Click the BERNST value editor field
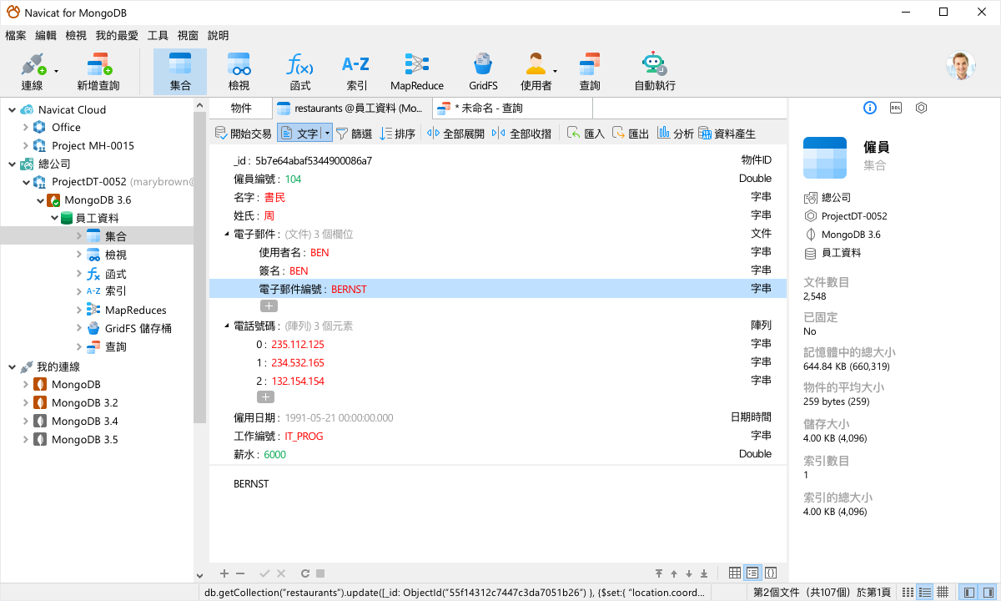1001x601 pixels. (x=498, y=513)
